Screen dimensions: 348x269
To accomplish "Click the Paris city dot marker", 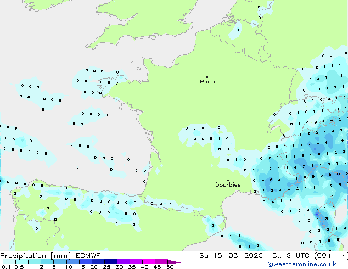I will pos(207,77).
